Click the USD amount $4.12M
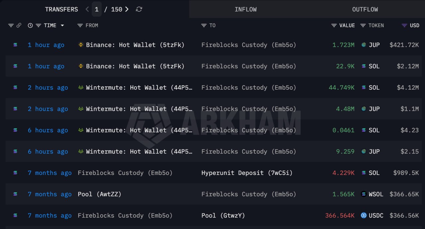Viewport: 425px width, 229px height. pyautogui.click(x=408, y=87)
